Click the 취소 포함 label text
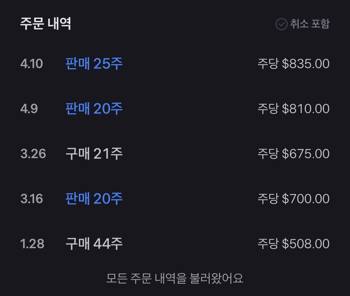 pos(310,24)
